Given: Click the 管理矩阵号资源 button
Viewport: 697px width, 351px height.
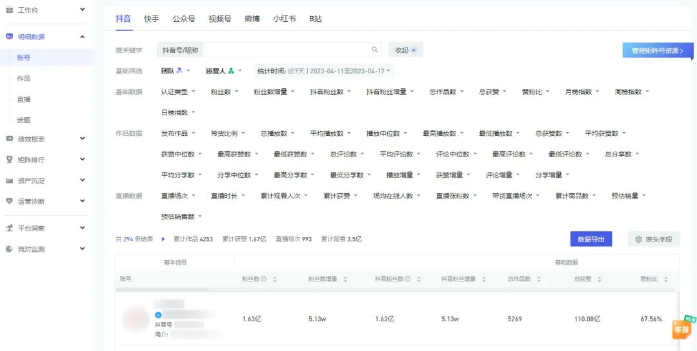Looking at the screenshot, I should 658,51.
